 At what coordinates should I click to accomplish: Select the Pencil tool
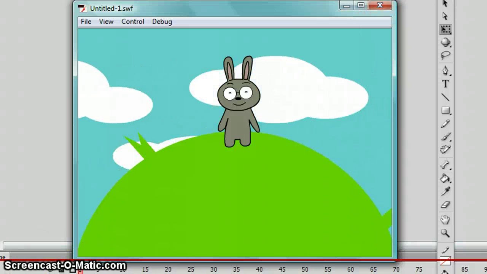click(446, 124)
